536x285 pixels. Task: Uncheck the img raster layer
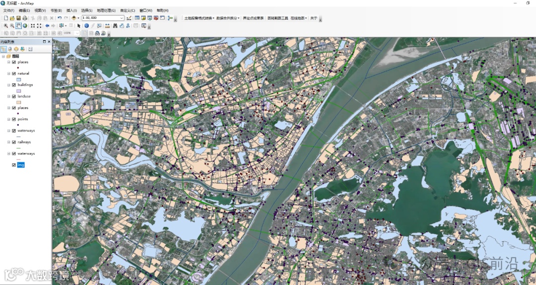pyautogui.click(x=14, y=165)
